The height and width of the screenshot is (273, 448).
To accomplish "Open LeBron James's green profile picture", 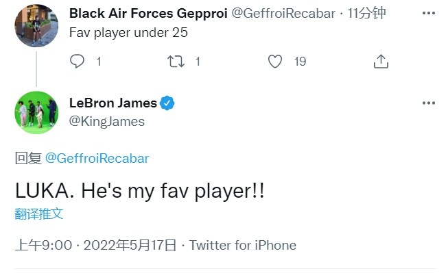I will tap(36, 112).
